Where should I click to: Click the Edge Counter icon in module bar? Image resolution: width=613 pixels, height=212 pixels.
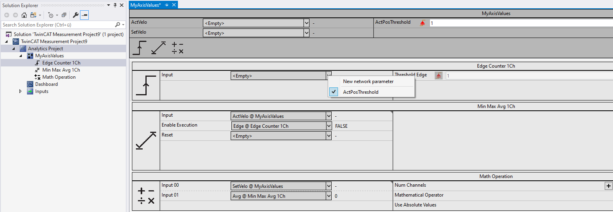(139, 48)
